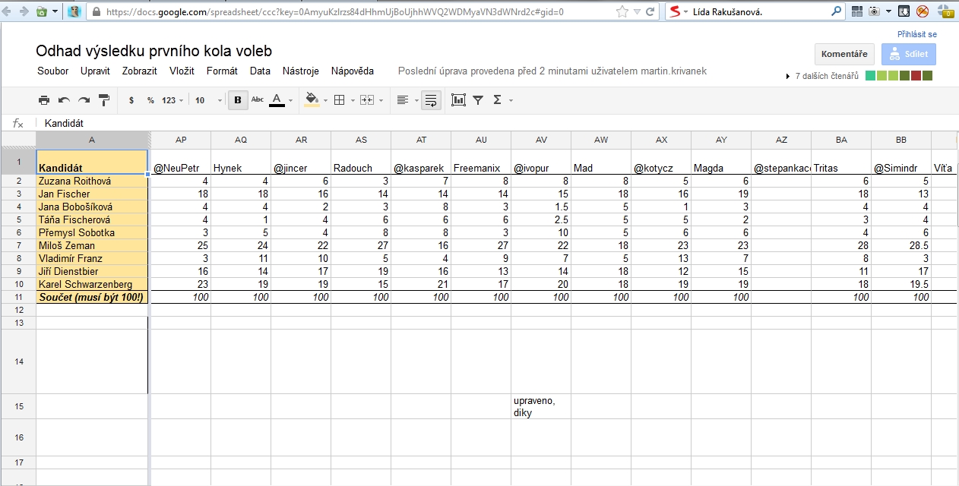
Task: Toggle bold formatting button
Action: click(238, 100)
